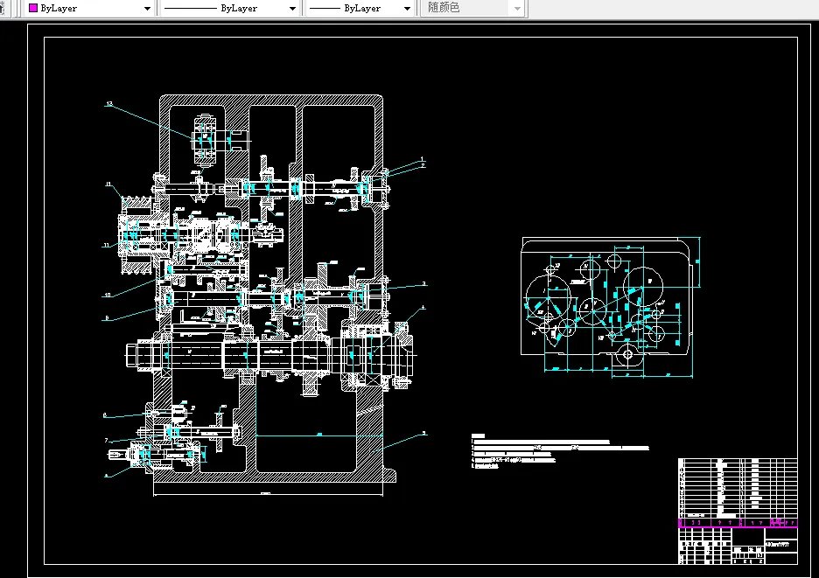The width and height of the screenshot is (819, 578).
Task: Click the technical requirements notes block
Action: [x=559, y=450]
